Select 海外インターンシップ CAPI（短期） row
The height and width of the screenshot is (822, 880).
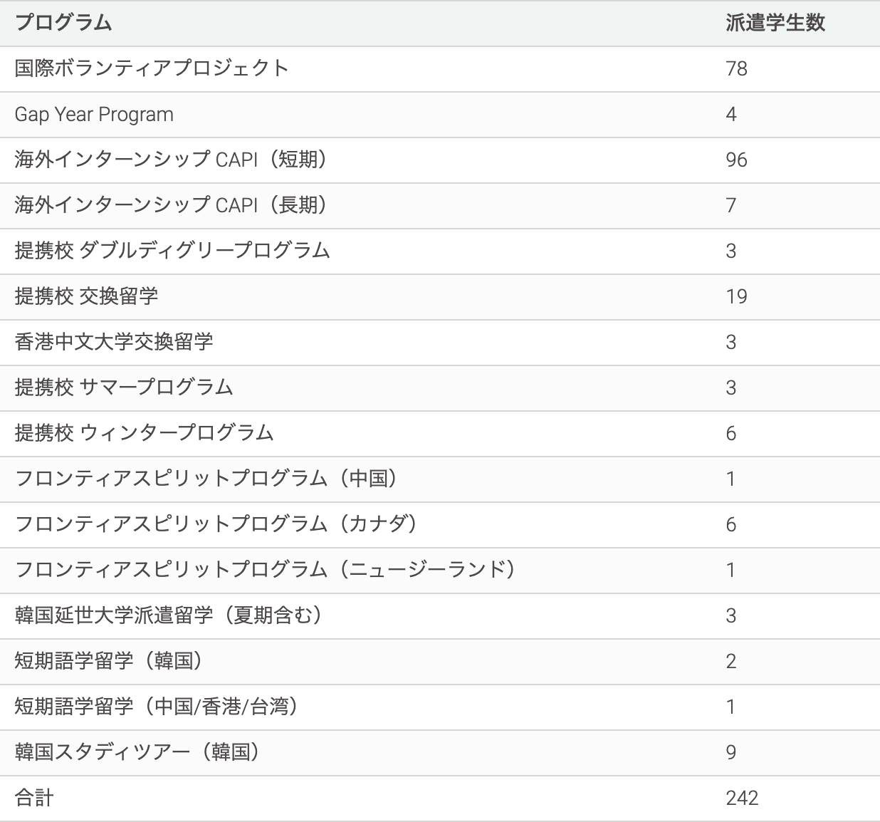click(x=172, y=160)
